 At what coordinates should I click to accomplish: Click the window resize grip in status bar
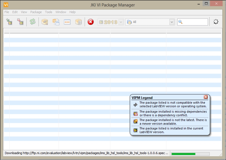221,155
